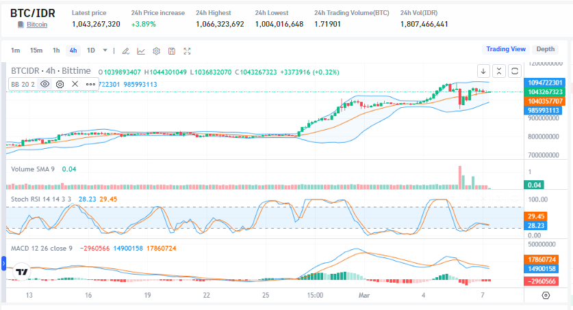Click the orange 29.45 Stoch RSI axis label
Viewport: 573px width, 310px height.
[535, 216]
